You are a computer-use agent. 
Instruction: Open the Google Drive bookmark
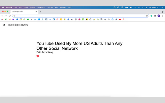[24, 20]
